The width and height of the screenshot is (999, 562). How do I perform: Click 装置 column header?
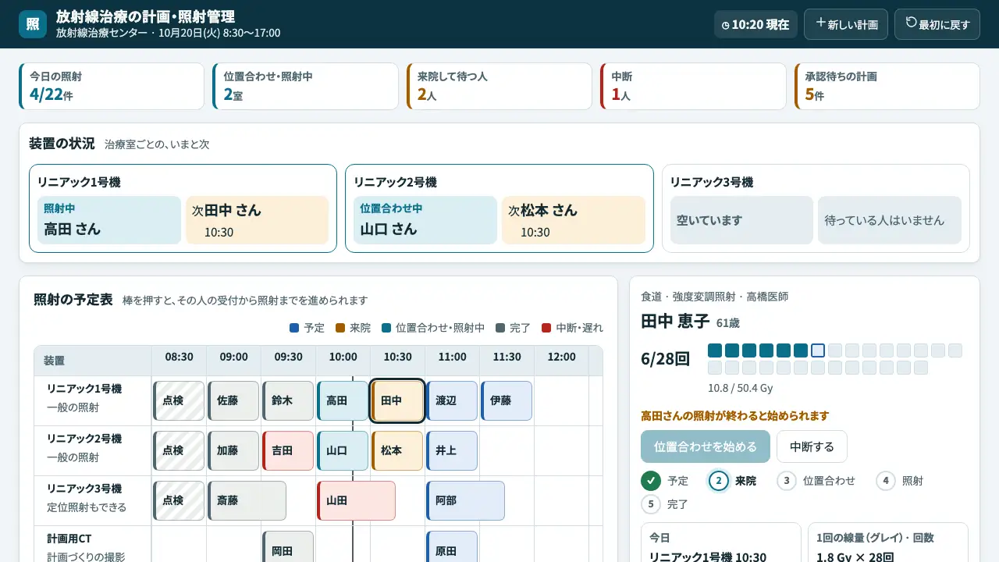tap(93, 361)
